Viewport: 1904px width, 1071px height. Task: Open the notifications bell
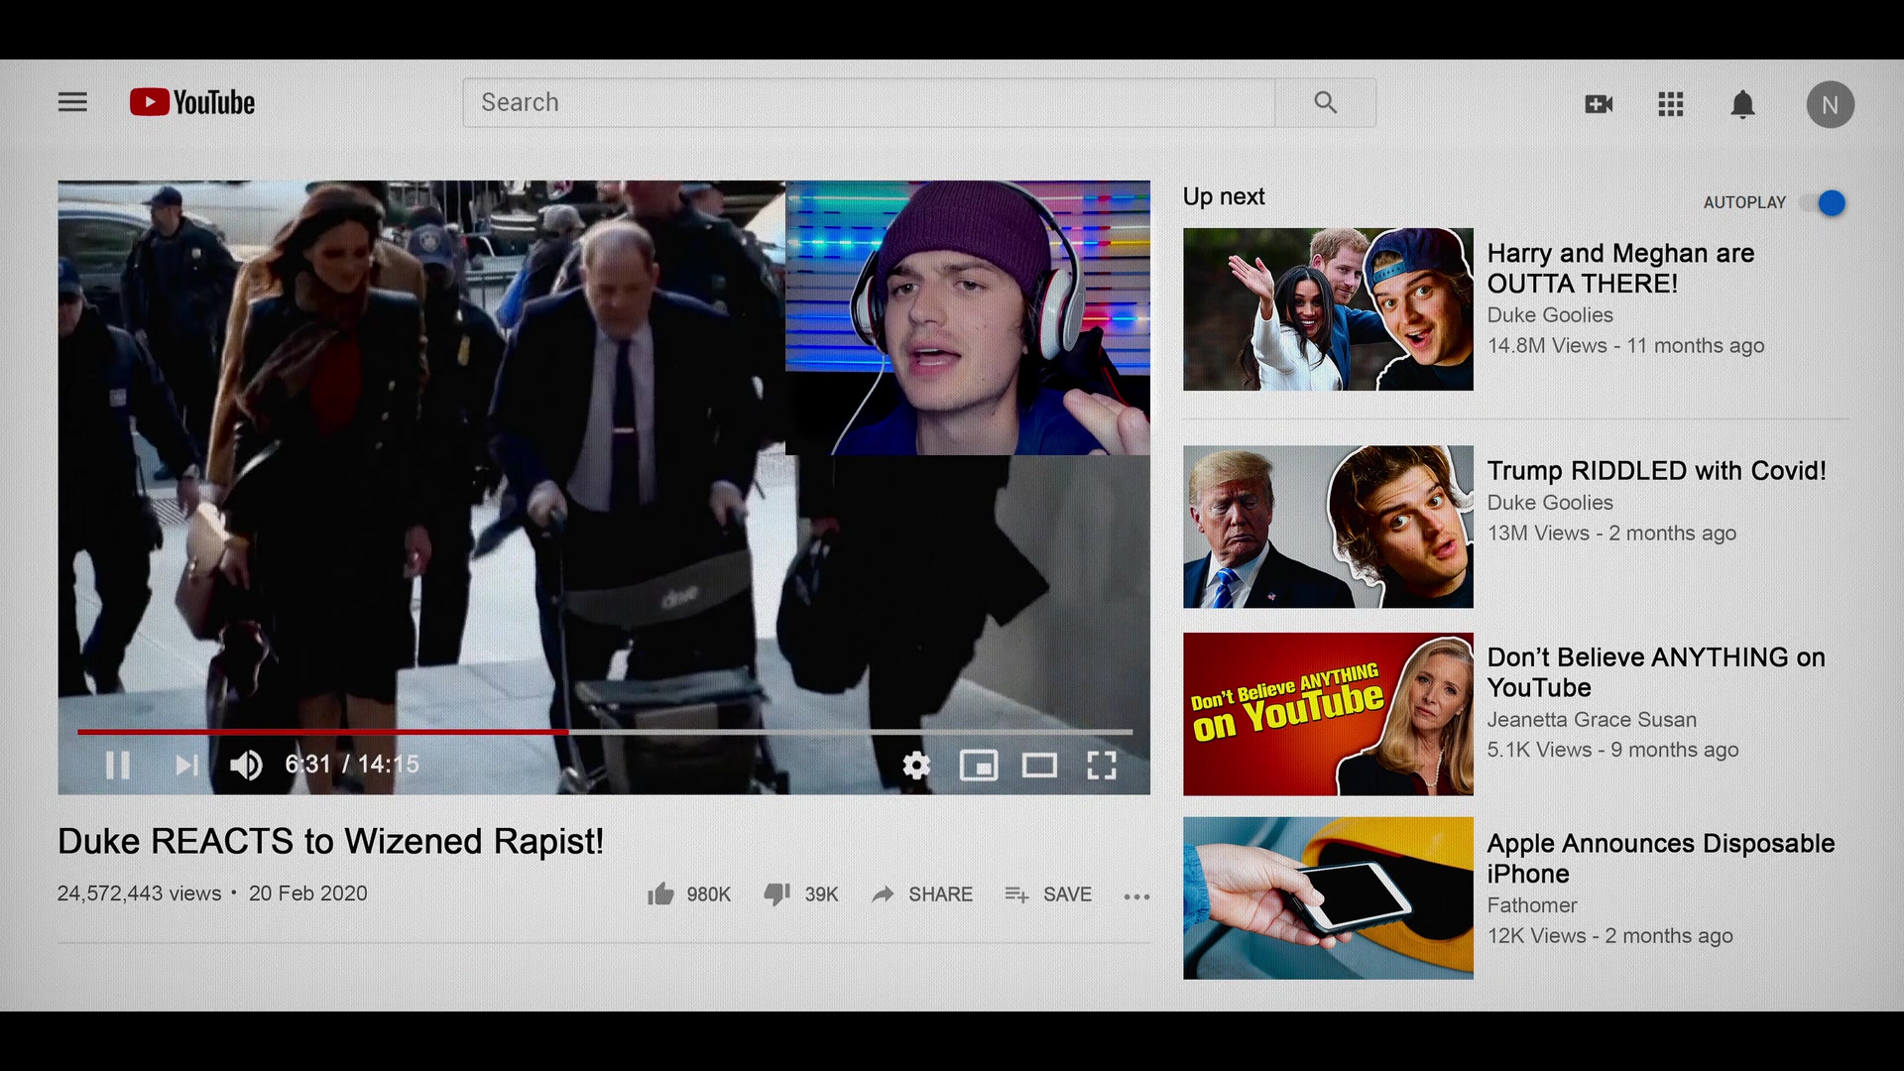pos(1742,104)
